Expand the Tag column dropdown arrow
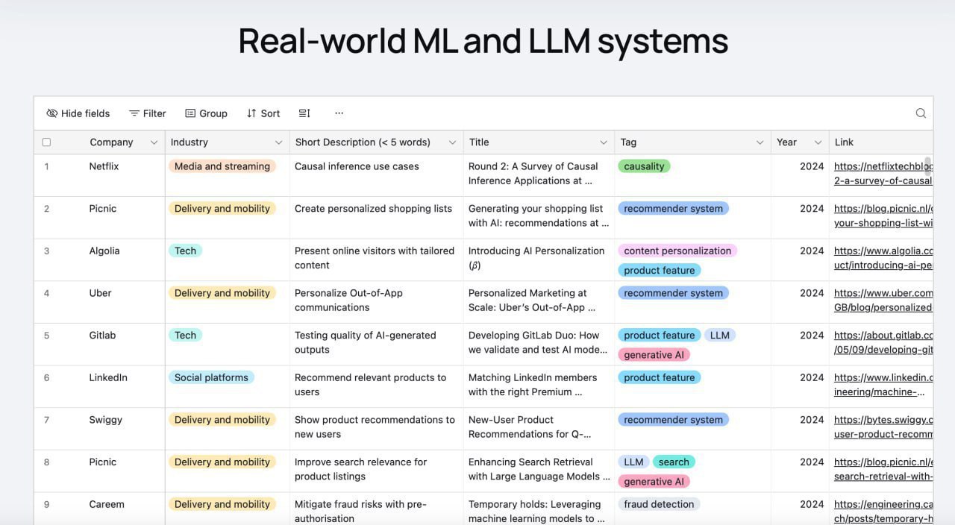The width and height of the screenshot is (955, 525). click(760, 142)
